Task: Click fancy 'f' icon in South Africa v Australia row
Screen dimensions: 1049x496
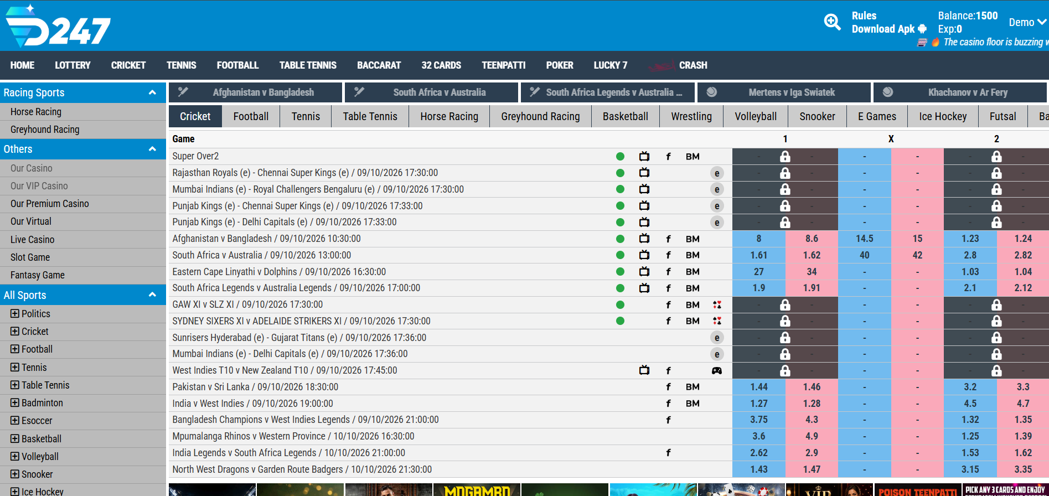Action: (x=668, y=255)
